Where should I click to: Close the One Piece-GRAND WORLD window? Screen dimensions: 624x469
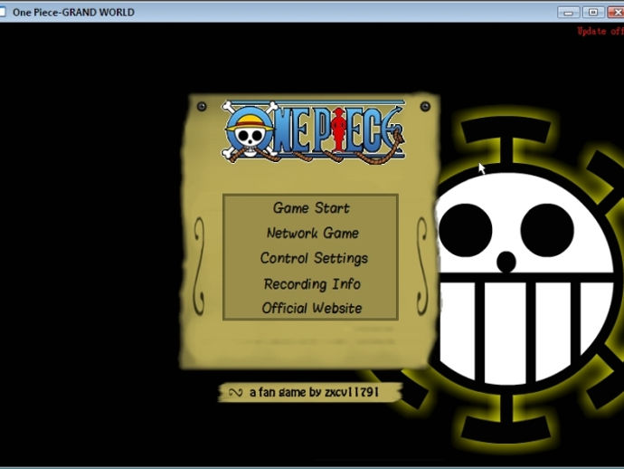click(x=616, y=13)
